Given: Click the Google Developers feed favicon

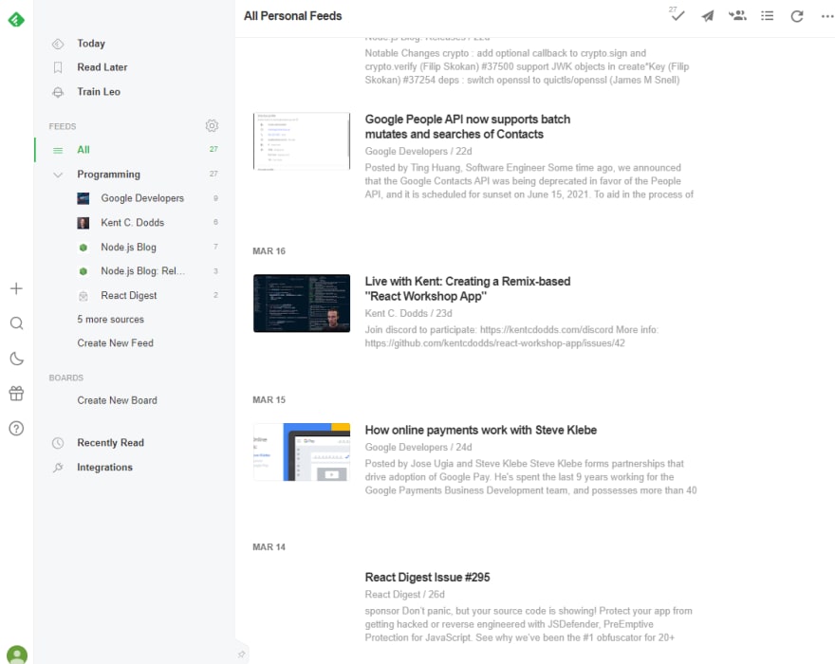Looking at the screenshot, I should tap(83, 198).
